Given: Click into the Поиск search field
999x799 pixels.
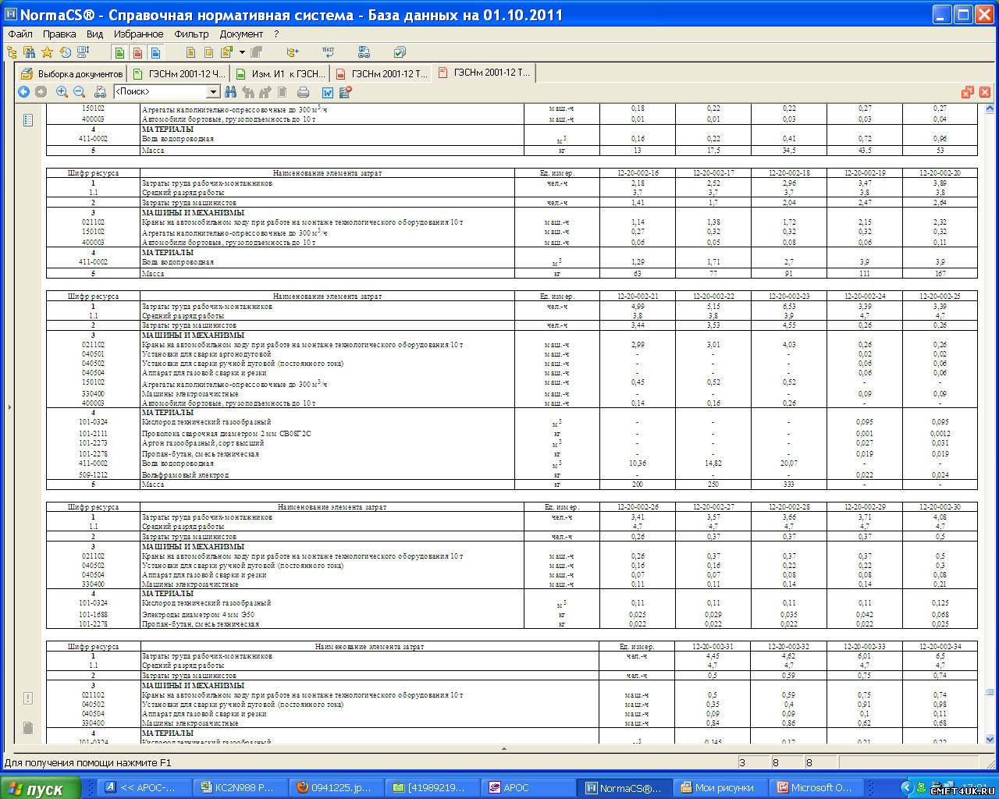Looking at the screenshot, I should tap(159, 92).
